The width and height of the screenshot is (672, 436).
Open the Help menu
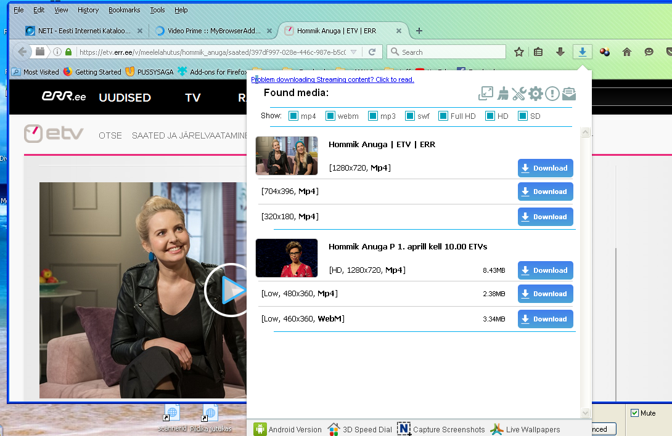181,10
